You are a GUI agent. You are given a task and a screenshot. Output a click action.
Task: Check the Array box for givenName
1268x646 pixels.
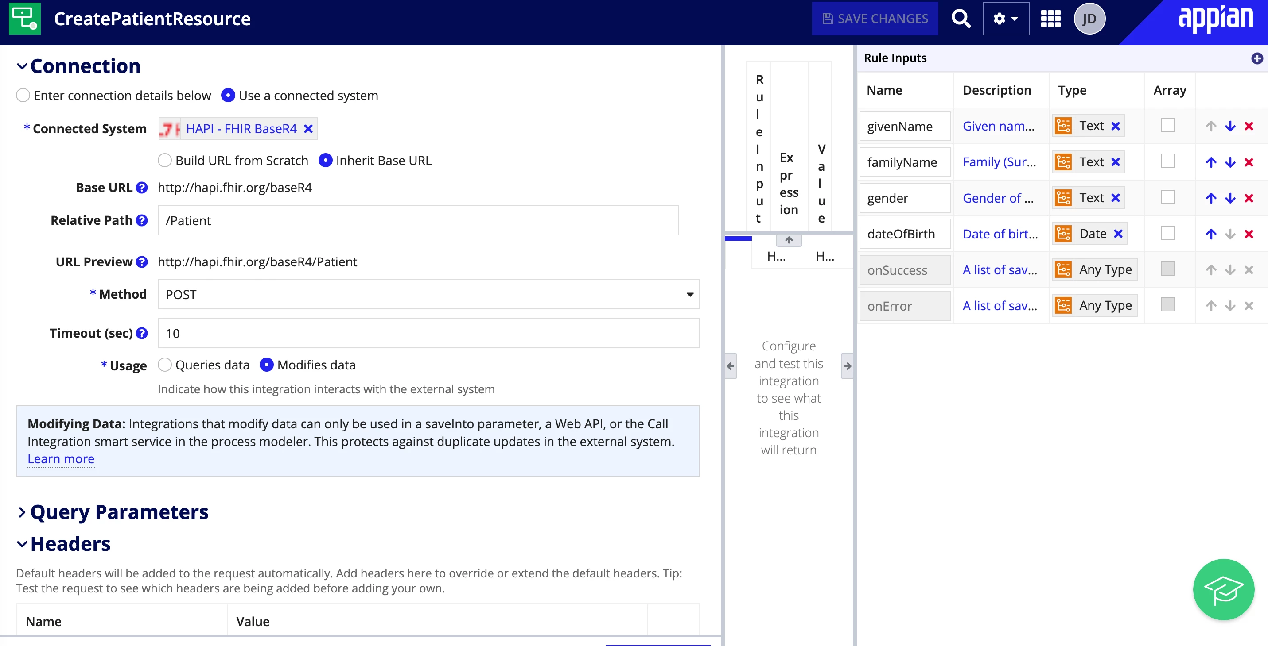pos(1167,125)
